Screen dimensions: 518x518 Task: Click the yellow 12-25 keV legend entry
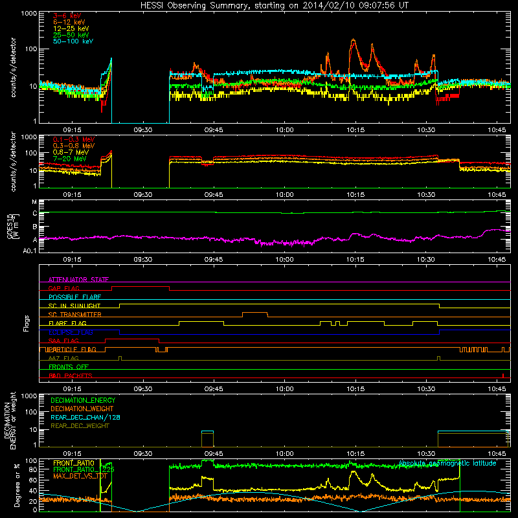(71, 28)
